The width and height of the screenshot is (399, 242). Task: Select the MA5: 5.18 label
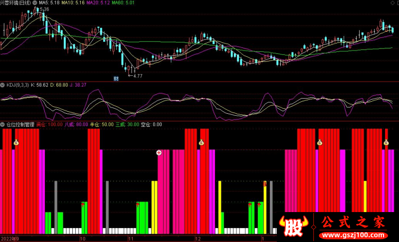coord(49,3)
